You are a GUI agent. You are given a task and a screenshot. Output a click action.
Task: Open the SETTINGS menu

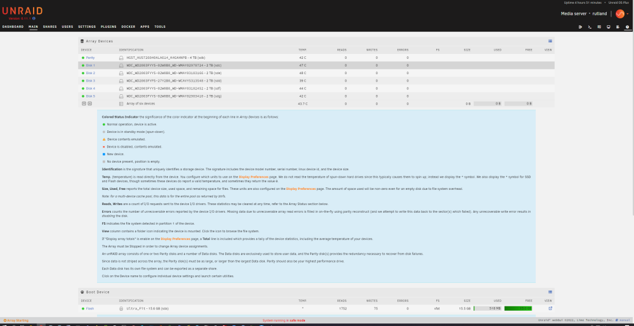pyautogui.click(x=87, y=27)
